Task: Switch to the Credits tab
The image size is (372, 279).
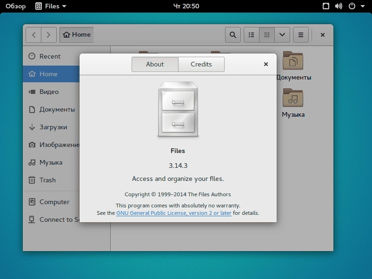Action: click(201, 64)
